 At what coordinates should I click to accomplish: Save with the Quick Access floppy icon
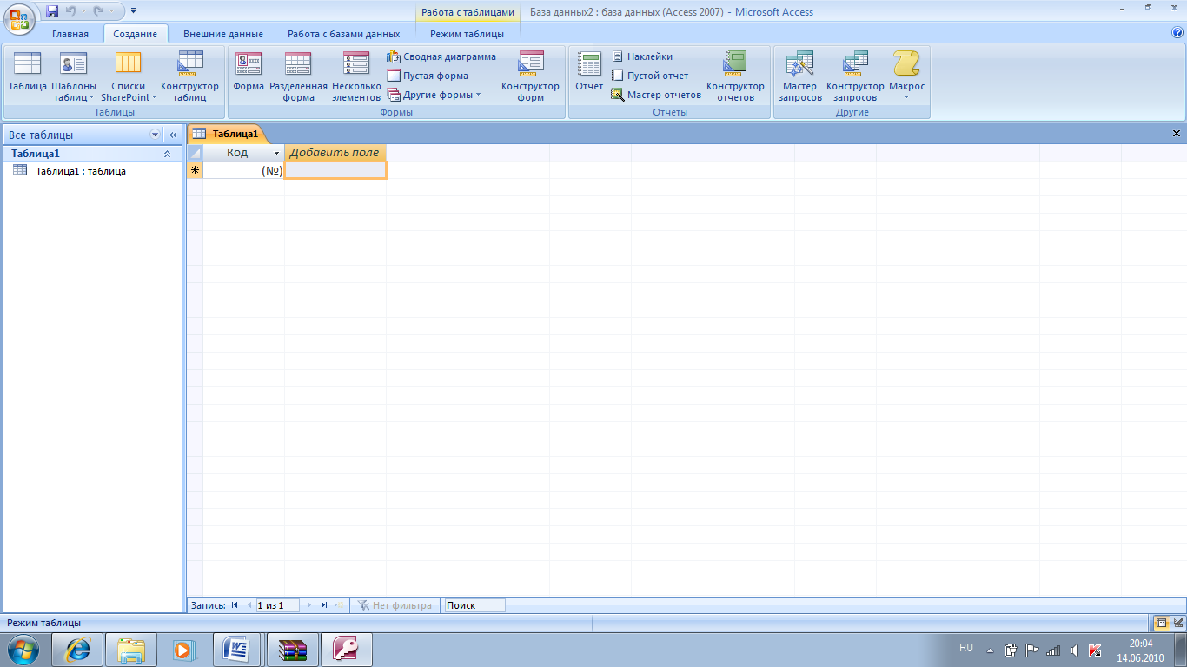click(52, 11)
